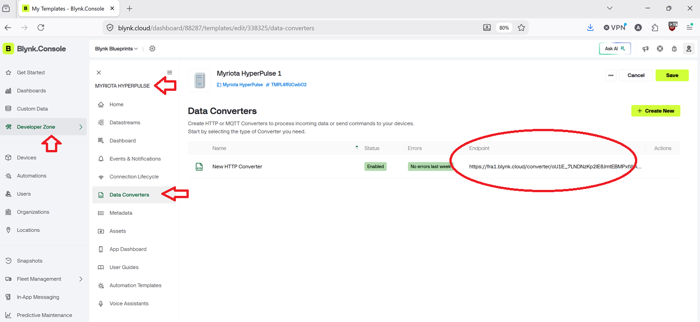Screen dimensions: 700x322
Task: Expand Fleet Management chevron
Action: (x=81, y=279)
